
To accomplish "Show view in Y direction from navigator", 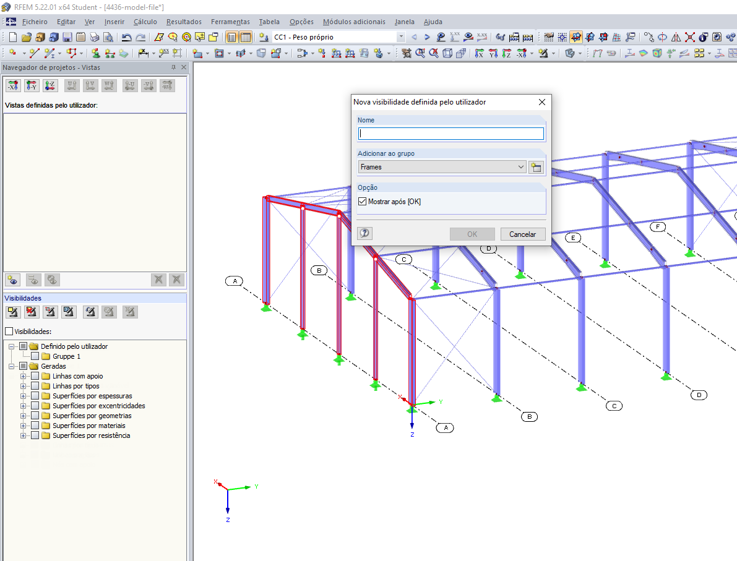I will (32, 85).
